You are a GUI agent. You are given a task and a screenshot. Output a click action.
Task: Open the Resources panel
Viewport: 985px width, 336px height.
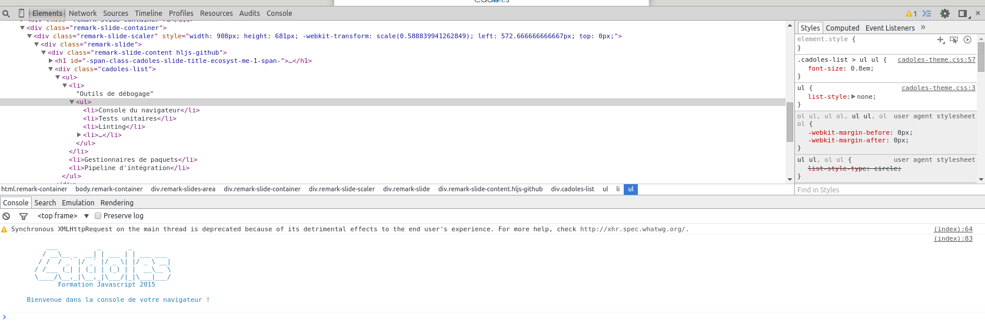(216, 13)
